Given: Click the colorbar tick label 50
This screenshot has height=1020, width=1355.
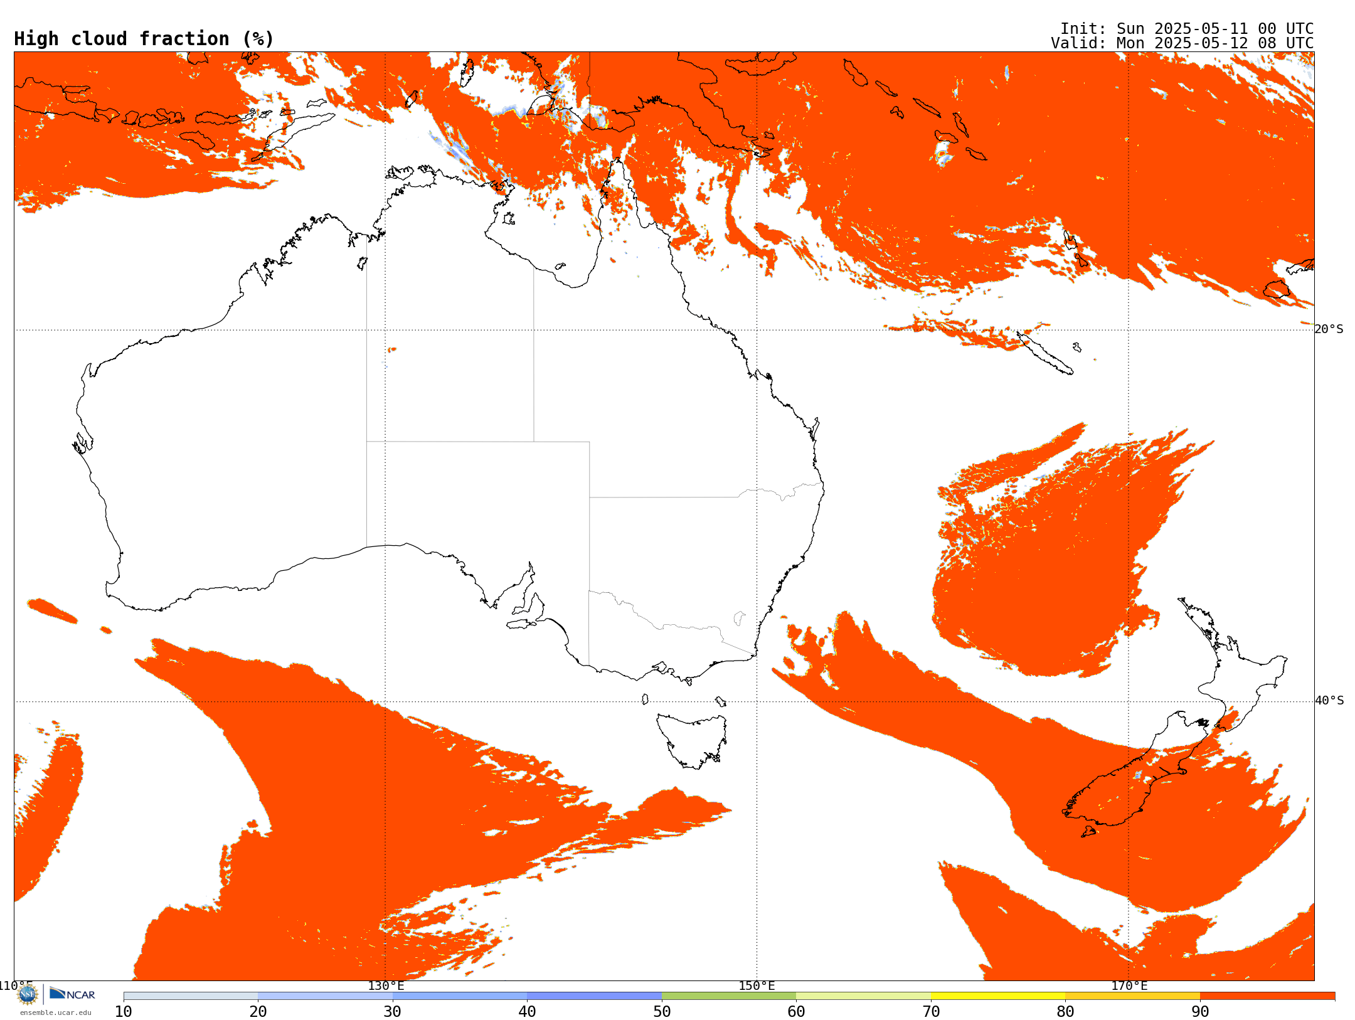Looking at the screenshot, I should 662,1012.
